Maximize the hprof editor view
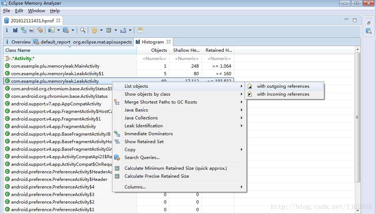Image resolution: width=376 pixels, height=214 pixels. 355,20
